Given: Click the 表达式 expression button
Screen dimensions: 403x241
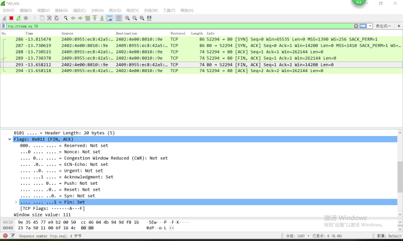Looking at the screenshot, I should coord(382,26).
